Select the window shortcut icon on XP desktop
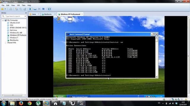This screenshot has height=106, width=190. (x=70, y=20)
